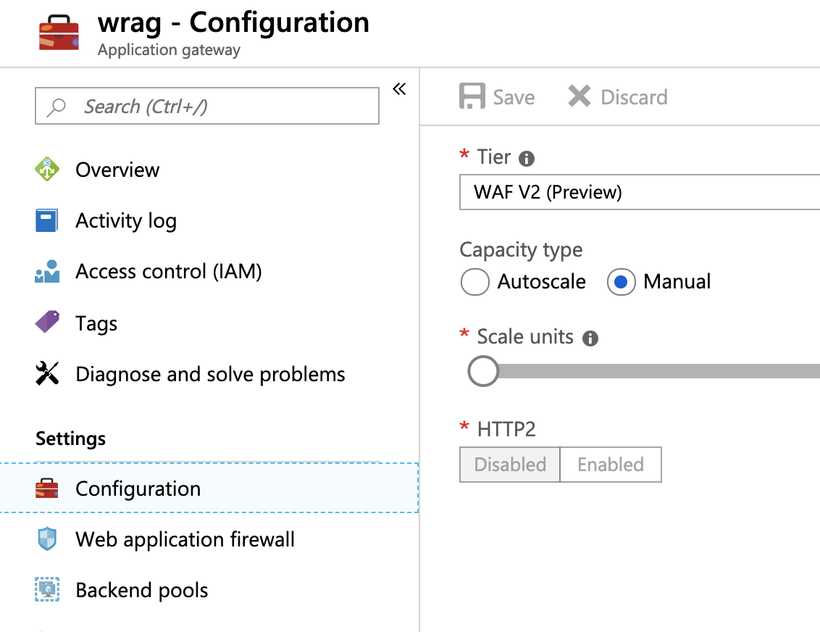
Task: Click the Save button
Action: (x=497, y=97)
